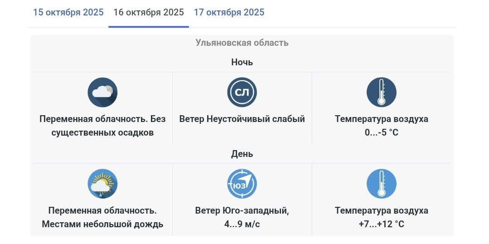
Task: Click the dark night thermometer icon
Action: click(382, 93)
